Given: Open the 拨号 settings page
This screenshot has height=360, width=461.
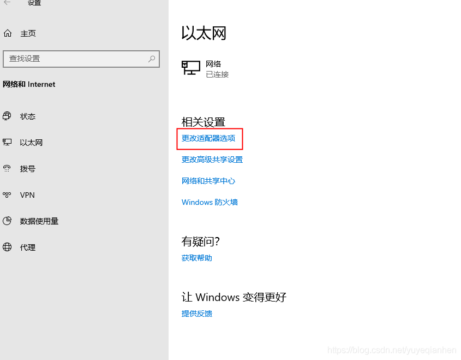Looking at the screenshot, I should [27, 169].
